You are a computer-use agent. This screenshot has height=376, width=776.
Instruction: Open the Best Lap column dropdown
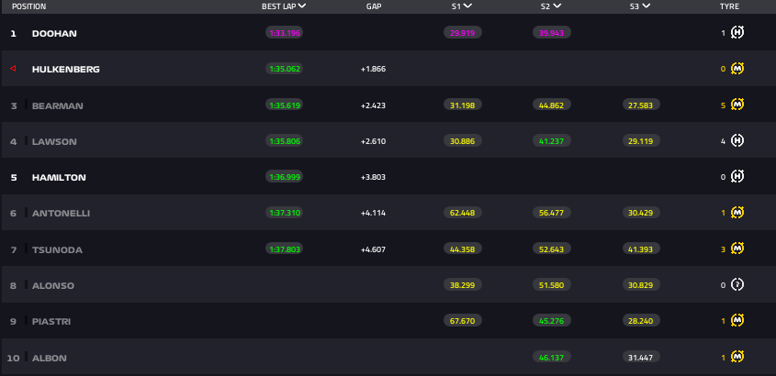[302, 6]
